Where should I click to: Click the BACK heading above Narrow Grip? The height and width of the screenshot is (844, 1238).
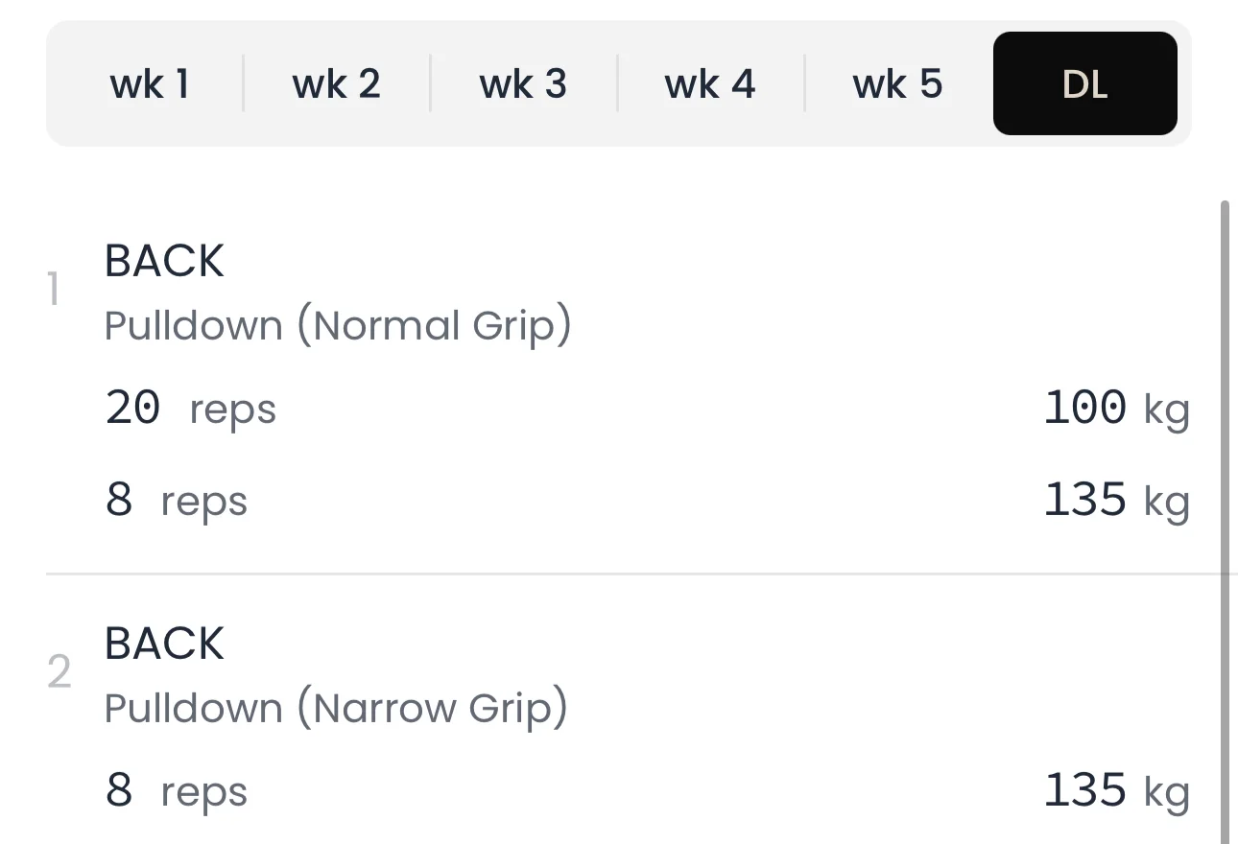tap(164, 644)
